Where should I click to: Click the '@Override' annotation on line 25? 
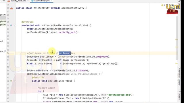28,22
